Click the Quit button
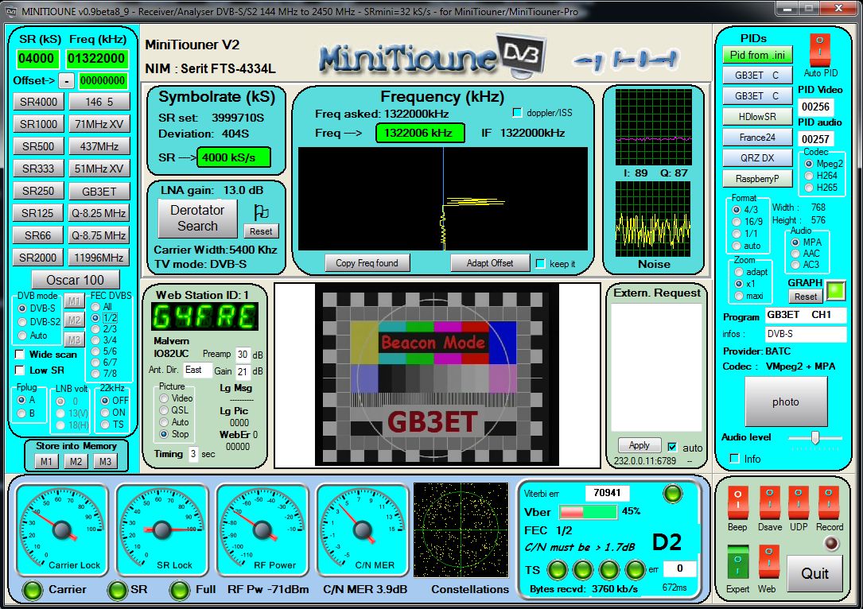Image resolution: width=863 pixels, height=609 pixels. 814,574
